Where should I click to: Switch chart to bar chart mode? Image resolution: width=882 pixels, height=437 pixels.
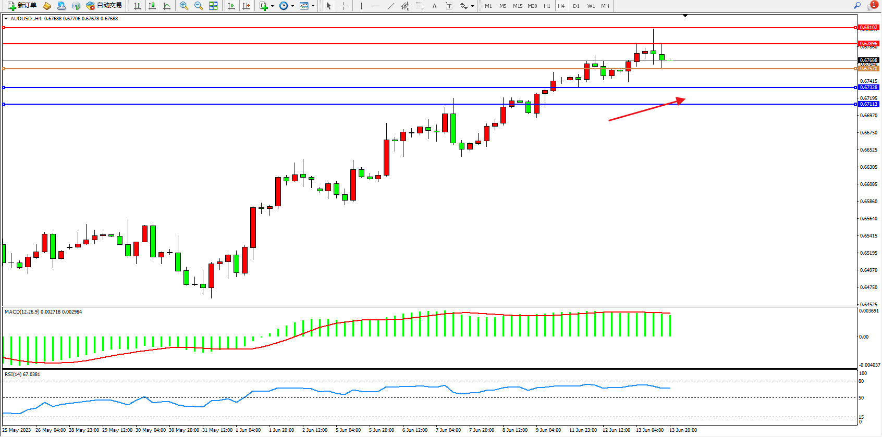pos(138,6)
